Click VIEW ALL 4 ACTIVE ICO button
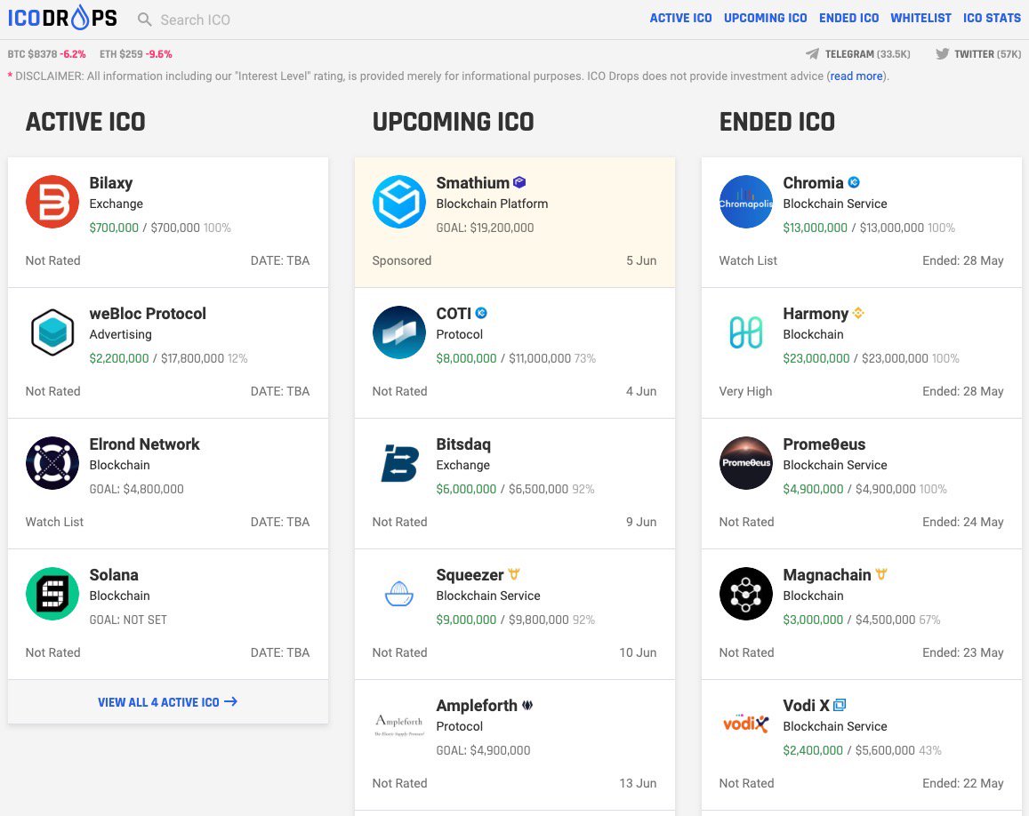This screenshot has height=816, width=1029. (168, 702)
